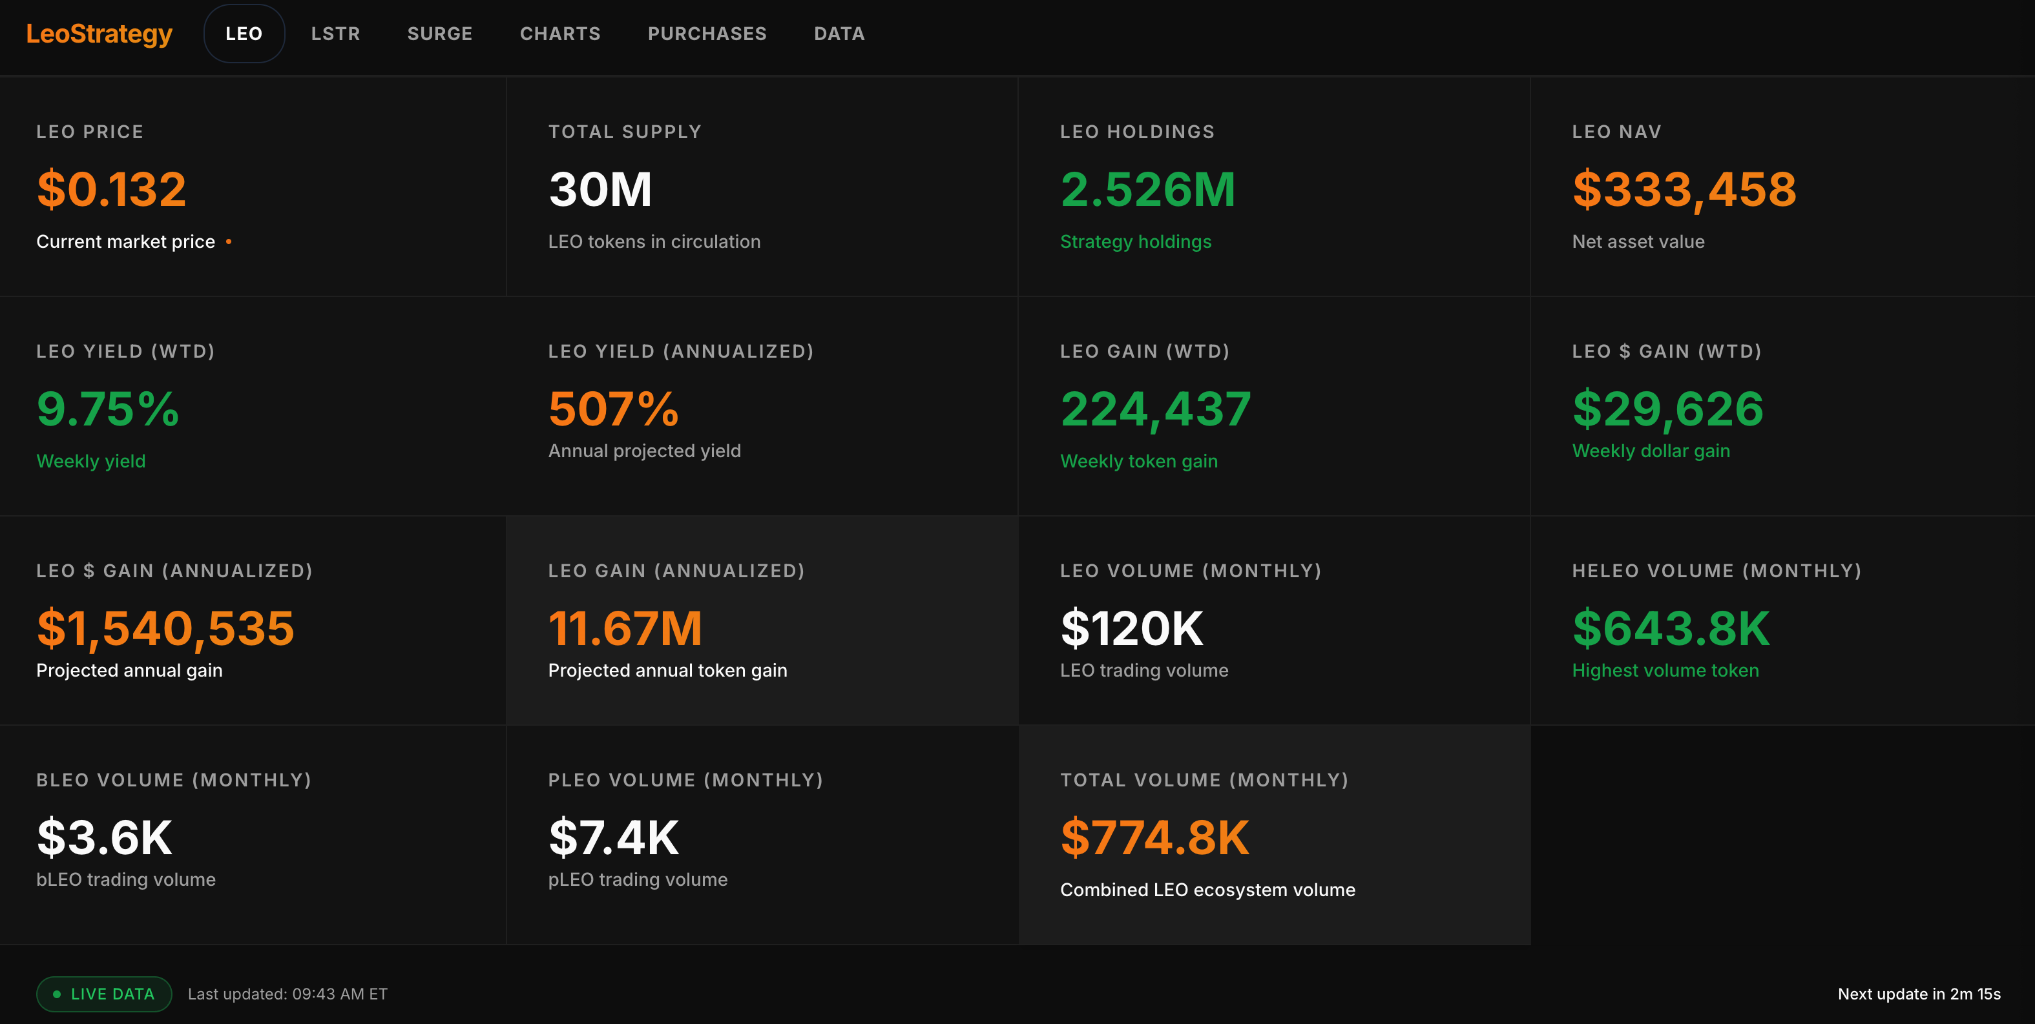2035x1024 pixels.
Task: Select the LEO tab
Action: click(x=244, y=34)
